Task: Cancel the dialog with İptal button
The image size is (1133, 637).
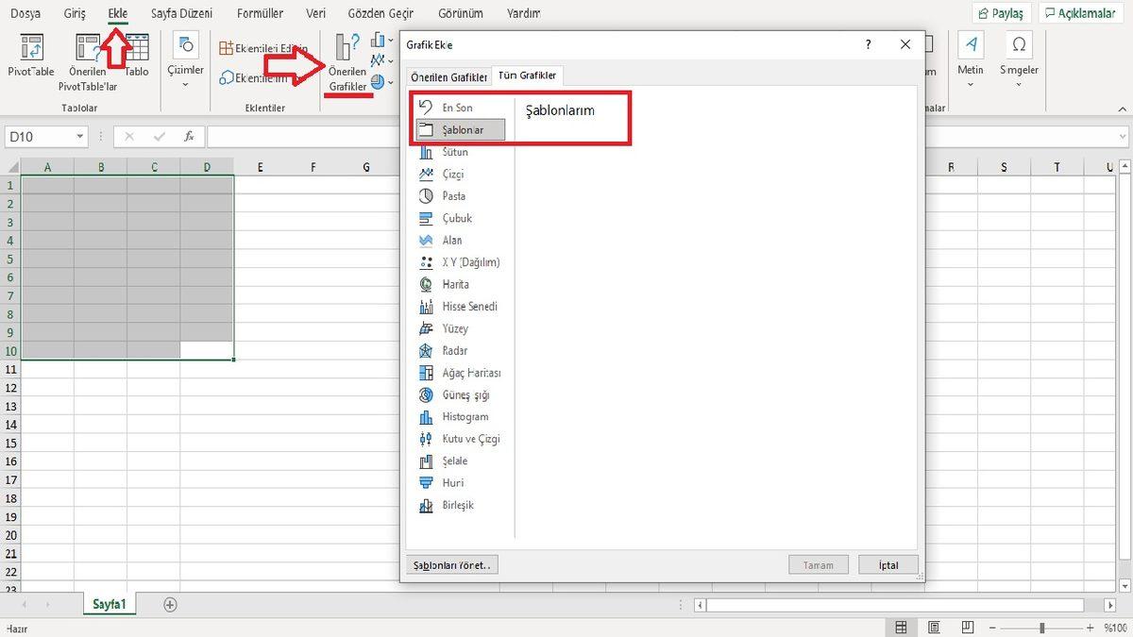Action: (x=887, y=564)
